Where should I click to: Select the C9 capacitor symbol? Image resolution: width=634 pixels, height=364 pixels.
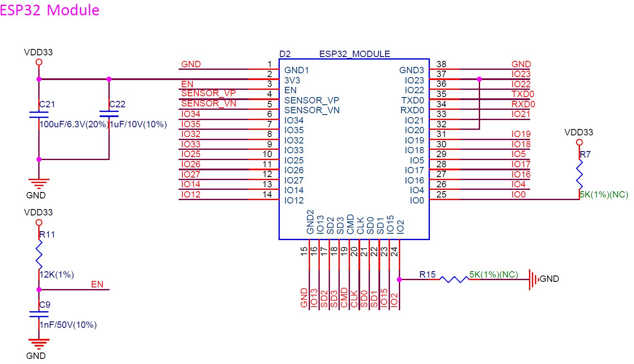click(x=39, y=314)
